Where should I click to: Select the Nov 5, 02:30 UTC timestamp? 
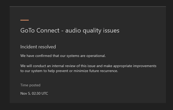(34, 93)
